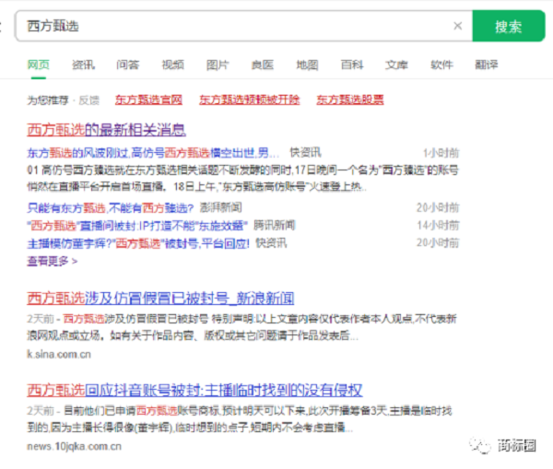Switch to the 软件 tab
The width and height of the screenshot is (553, 469).
tap(441, 64)
